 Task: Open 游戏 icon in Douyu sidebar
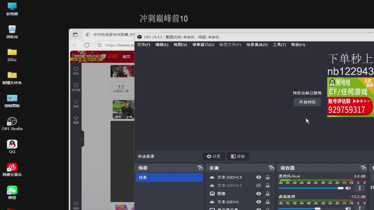[76, 104]
